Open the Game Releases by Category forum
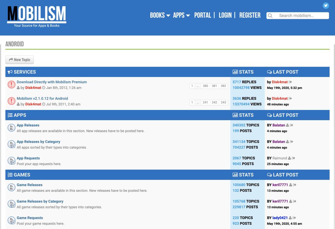335x229 pixels. [x=40, y=201]
